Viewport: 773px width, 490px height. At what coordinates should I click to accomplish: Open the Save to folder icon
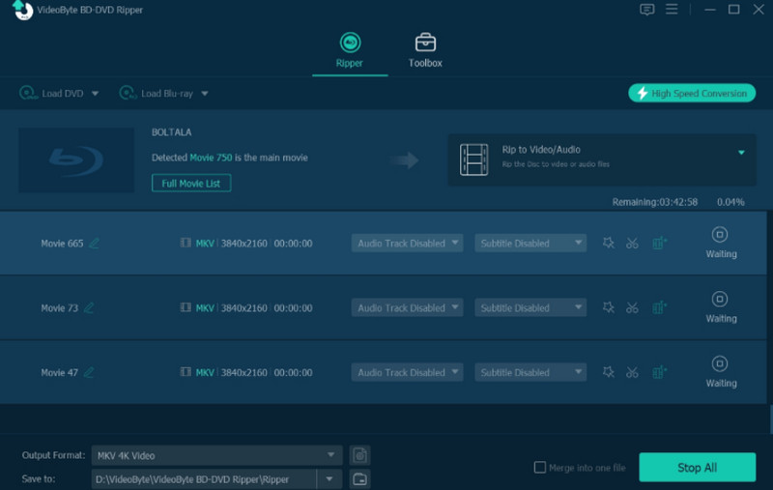point(359,478)
